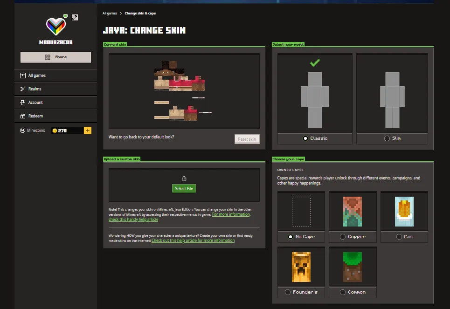
Task: Click the Founder's creeper cape thumbnail
Action: (x=301, y=267)
